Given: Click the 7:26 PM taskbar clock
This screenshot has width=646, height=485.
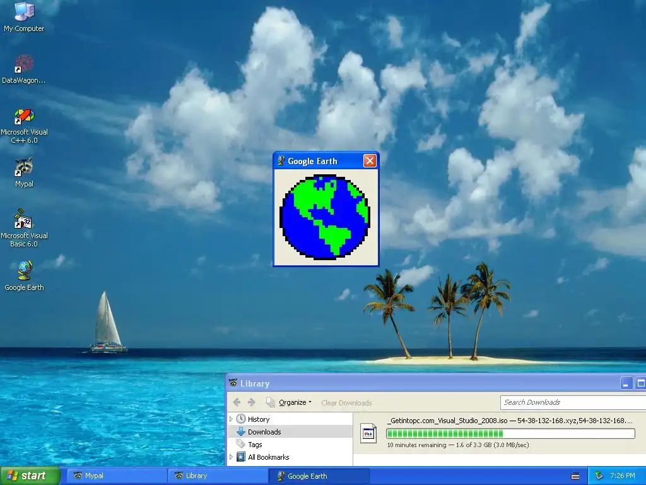Looking at the screenshot, I should pyautogui.click(x=623, y=476).
